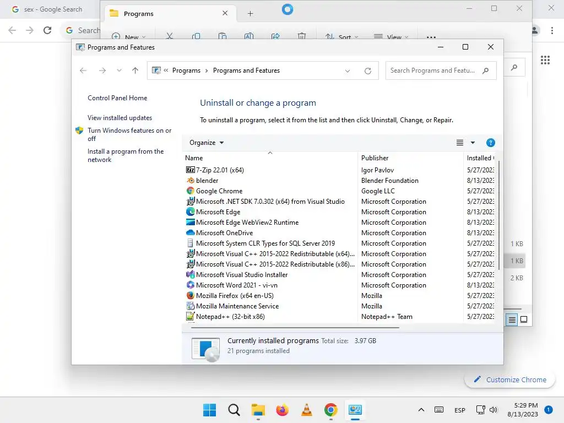This screenshot has height=423, width=564.
Task: Open New dropdown in Explorer window
Action: (x=128, y=36)
